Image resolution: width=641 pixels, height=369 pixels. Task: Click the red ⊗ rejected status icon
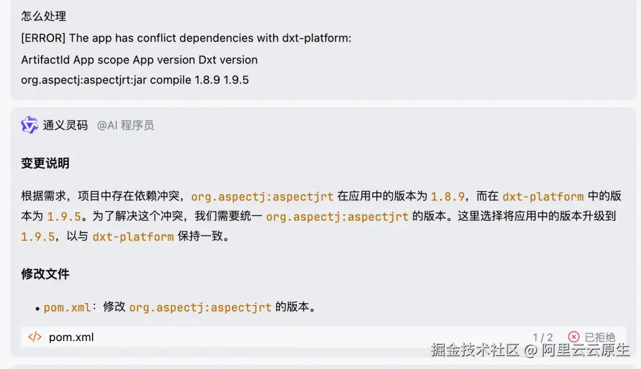click(573, 336)
